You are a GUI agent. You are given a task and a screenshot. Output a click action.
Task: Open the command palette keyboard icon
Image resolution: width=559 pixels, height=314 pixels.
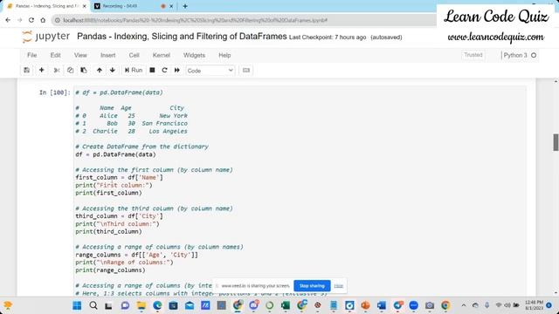pos(246,70)
